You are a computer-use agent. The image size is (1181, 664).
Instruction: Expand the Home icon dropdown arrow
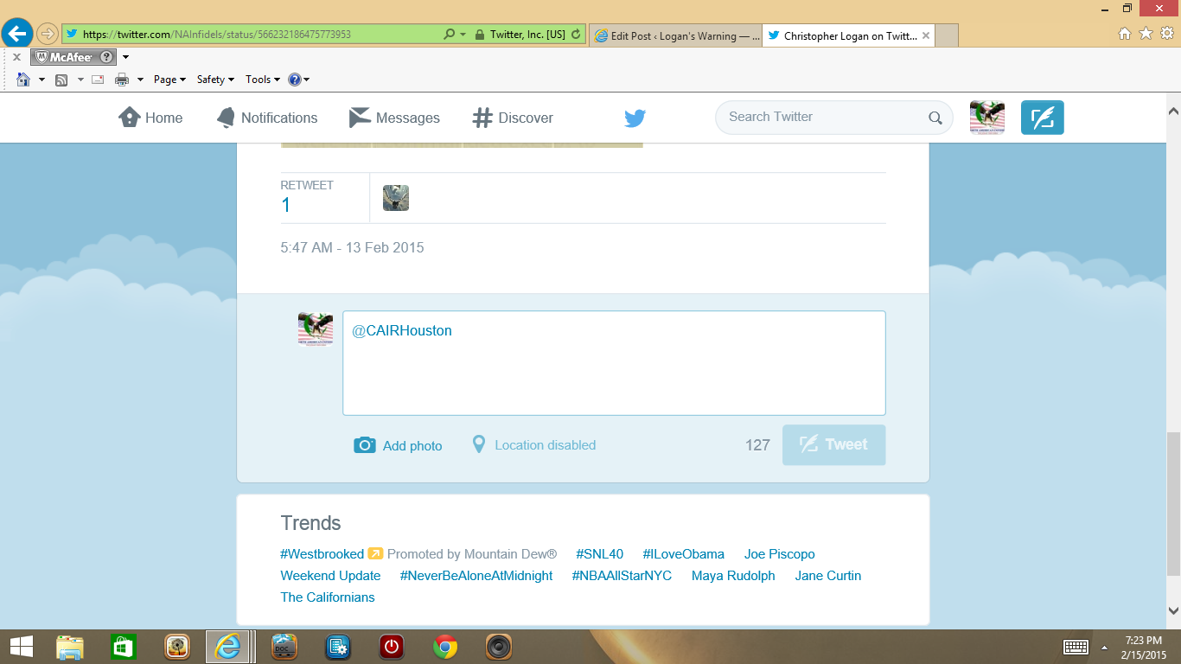[x=41, y=80]
